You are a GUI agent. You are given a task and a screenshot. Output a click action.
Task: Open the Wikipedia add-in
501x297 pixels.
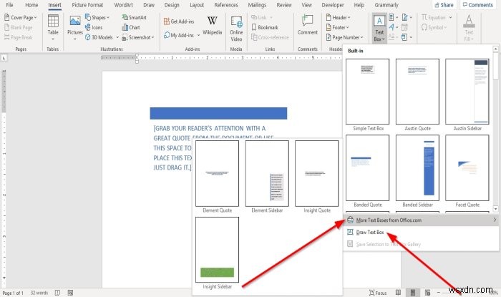[x=212, y=26]
